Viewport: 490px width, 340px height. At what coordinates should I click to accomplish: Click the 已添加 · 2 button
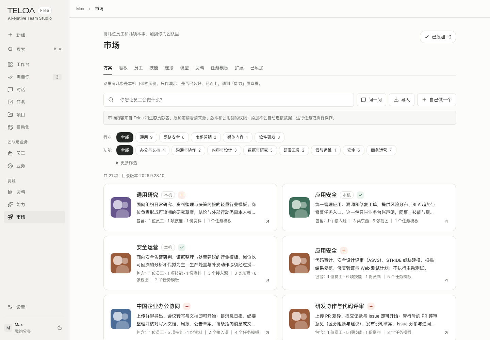pos(438,37)
